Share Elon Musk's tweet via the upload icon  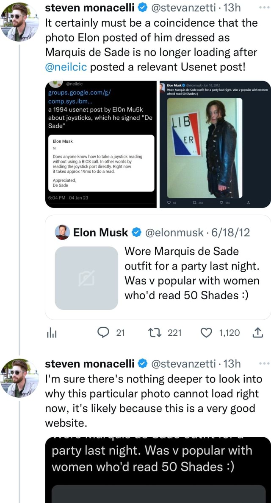click(x=258, y=333)
